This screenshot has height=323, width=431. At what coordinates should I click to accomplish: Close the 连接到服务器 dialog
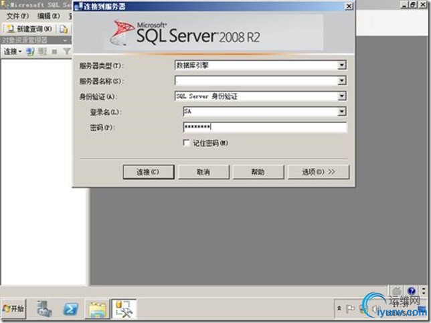(x=349, y=6)
